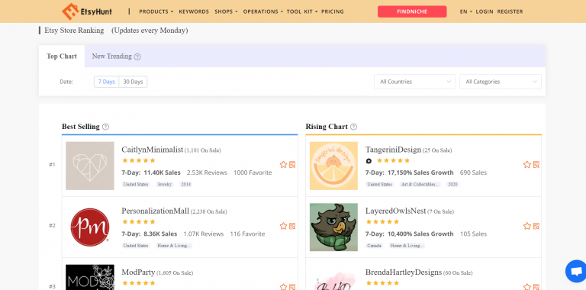Open LayeredOwlsNest shop detail icon
The width and height of the screenshot is (586, 290).
pyautogui.click(x=536, y=226)
